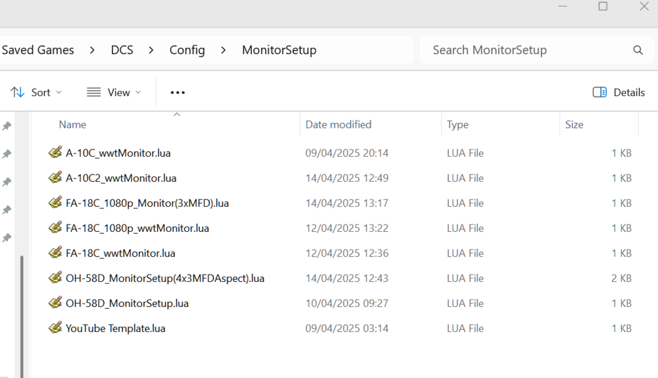This screenshot has width=658, height=378.
Task: Click the Details pane icon
Action: [599, 92]
